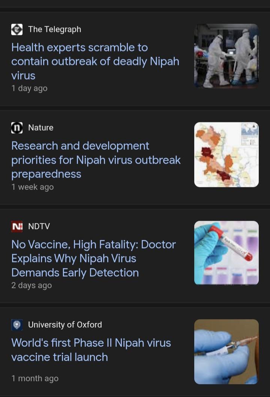
Task: Click The Telegraph favicon icon
Action: [17, 29]
